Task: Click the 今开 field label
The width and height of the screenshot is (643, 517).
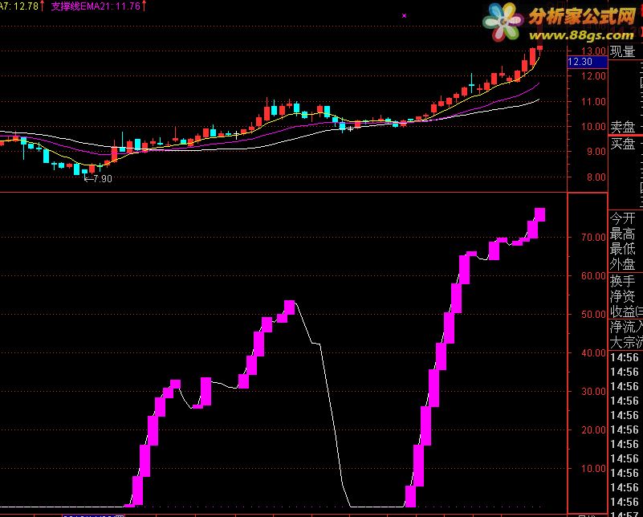Action: tap(622, 218)
